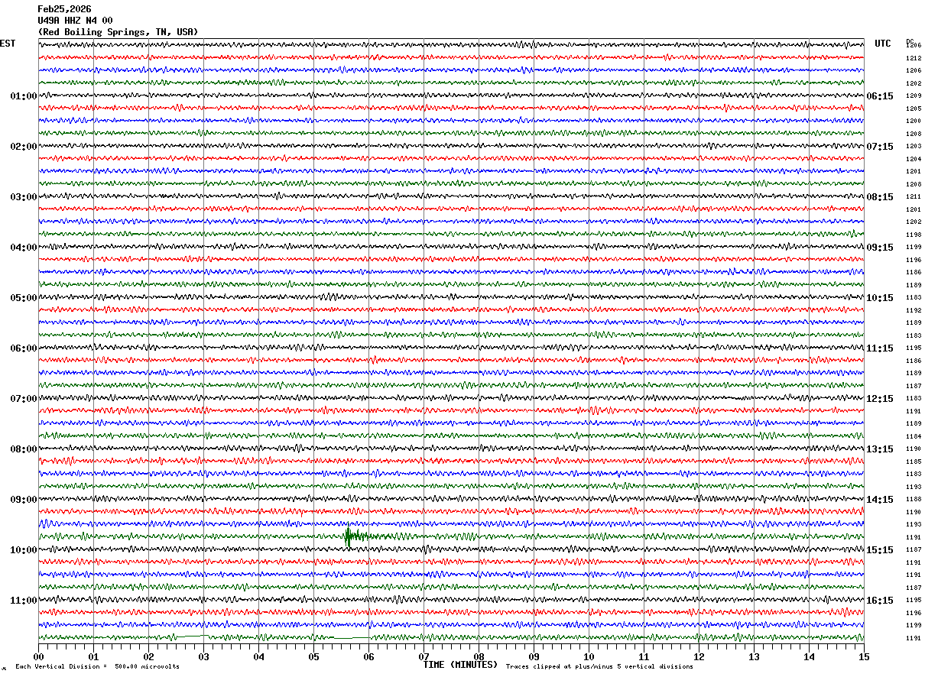Click the EST timezone header
Screen dimensions: 925x677
(8, 44)
